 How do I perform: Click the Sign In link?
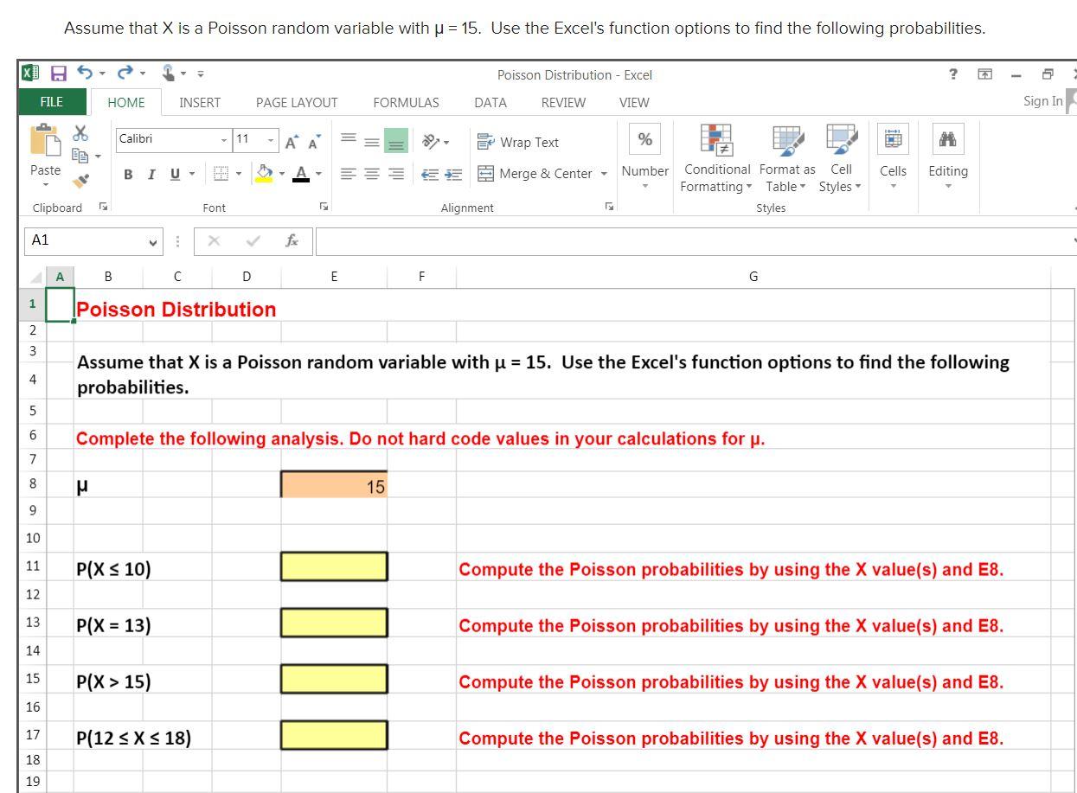pyautogui.click(x=1042, y=101)
